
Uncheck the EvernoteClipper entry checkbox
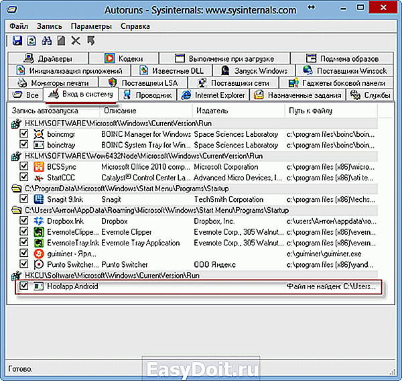24,231
